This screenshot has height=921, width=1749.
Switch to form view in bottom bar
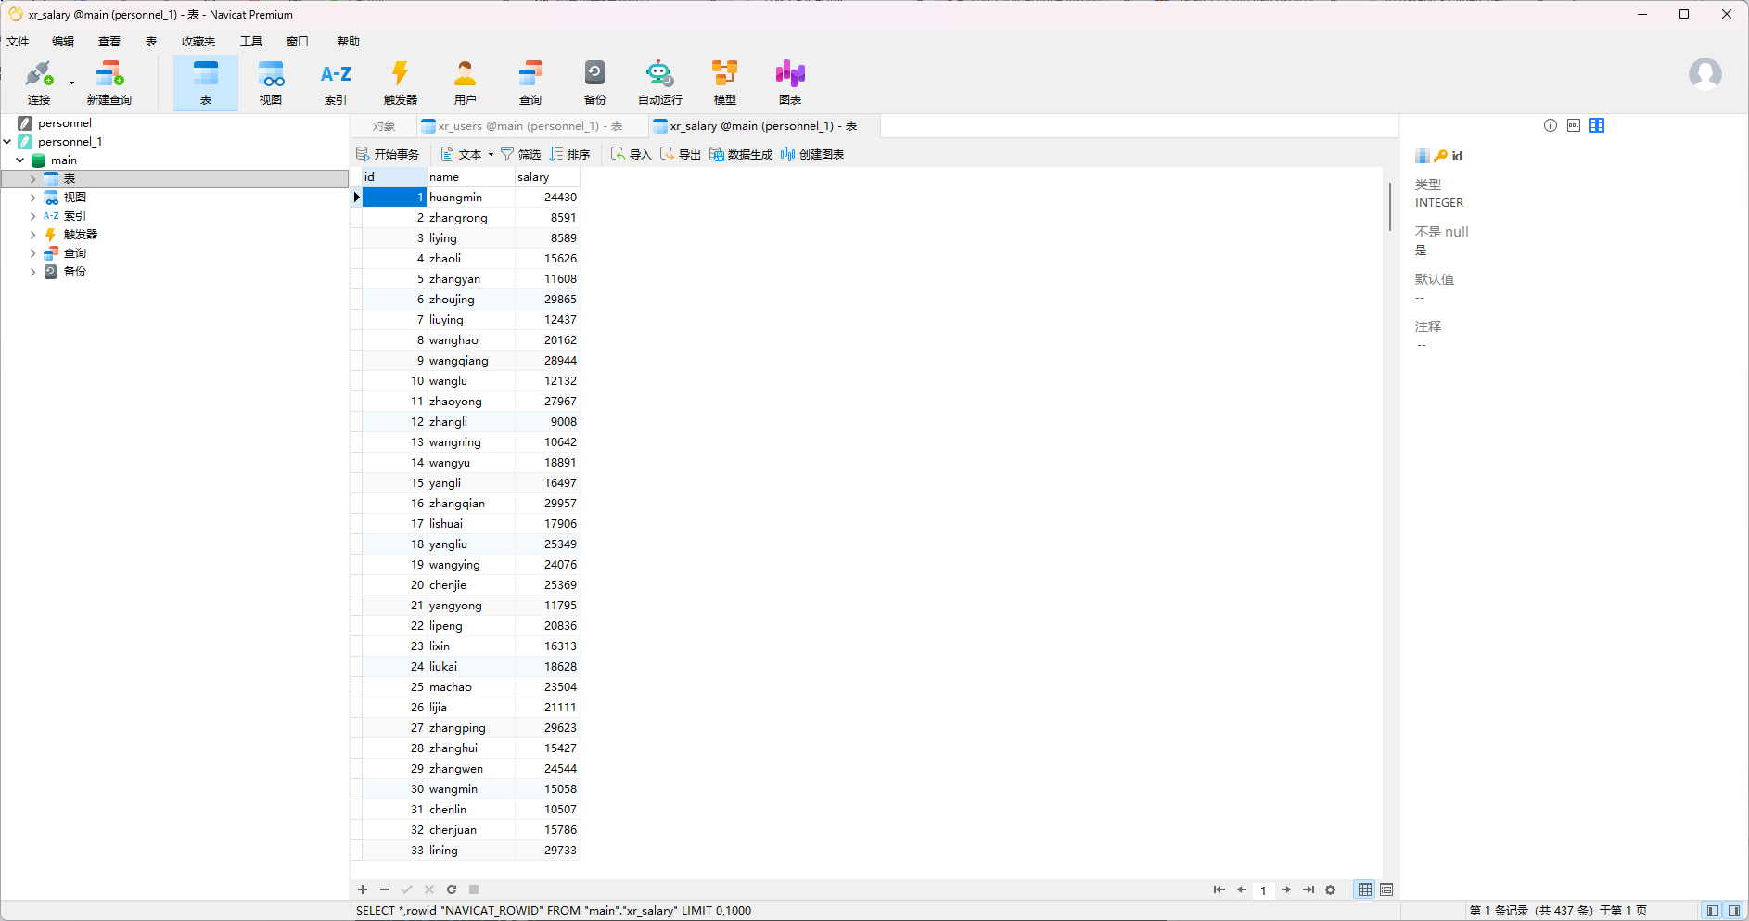[x=1386, y=889]
